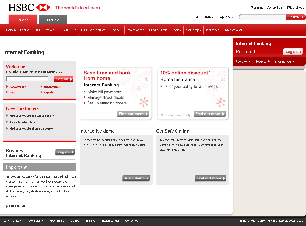
Task: Open the Site map link
Action: pyautogui.click(x=257, y=7)
